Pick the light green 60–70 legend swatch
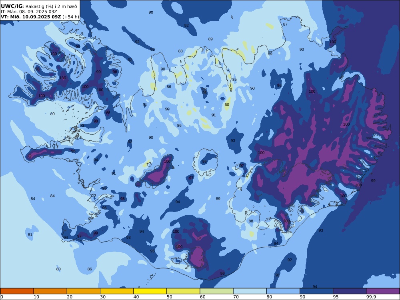Screen dimensions: 400x300 [216, 291]
